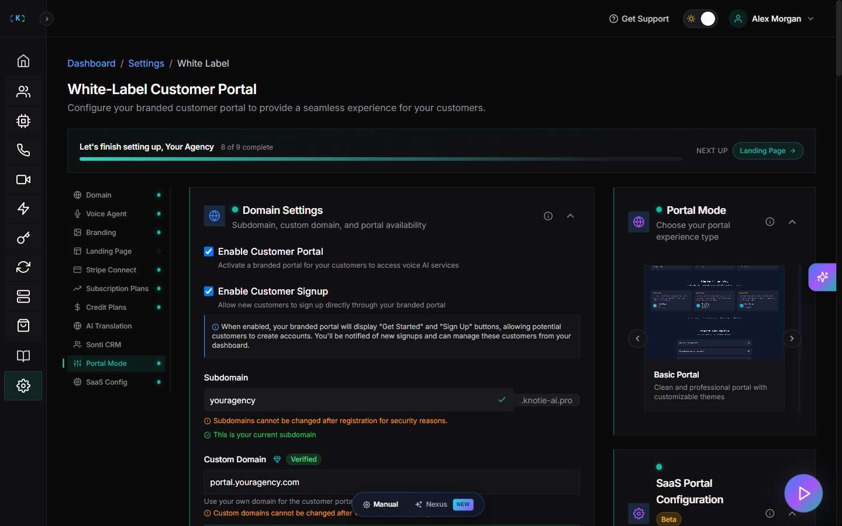842x526 pixels.
Task: Collapse the Domain Settings section
Action: 570,216
